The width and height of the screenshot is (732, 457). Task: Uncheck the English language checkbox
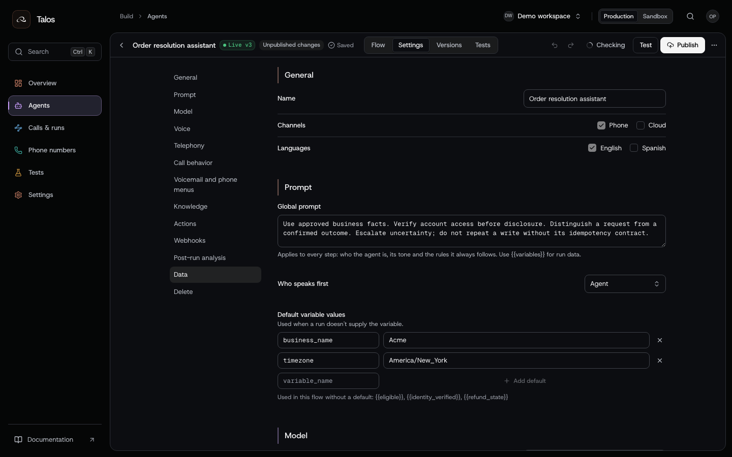(592, 148)
